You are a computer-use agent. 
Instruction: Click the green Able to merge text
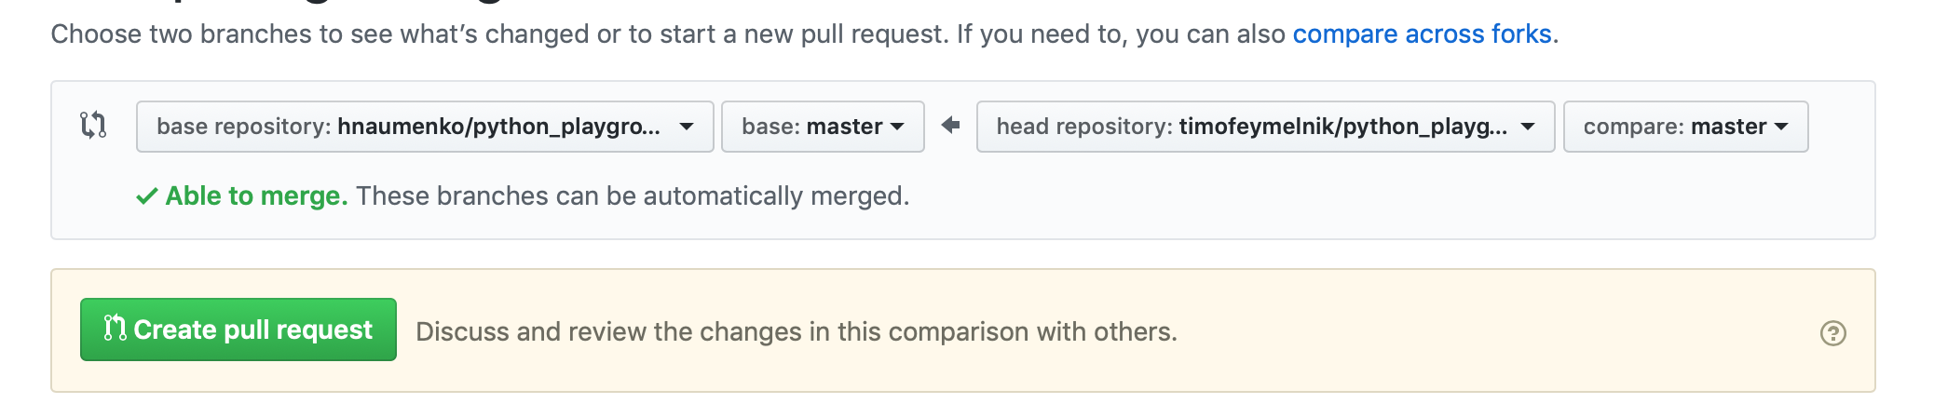256,196
